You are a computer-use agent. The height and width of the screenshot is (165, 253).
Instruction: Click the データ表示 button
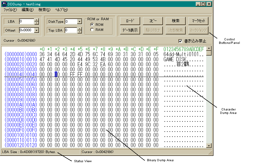point(130,30)
